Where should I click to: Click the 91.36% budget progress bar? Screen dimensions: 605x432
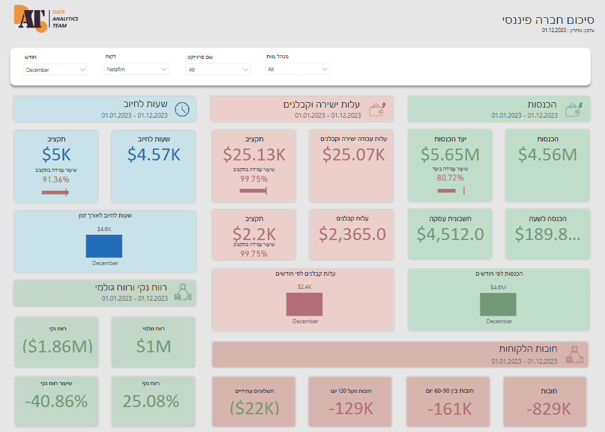[55, 192]
